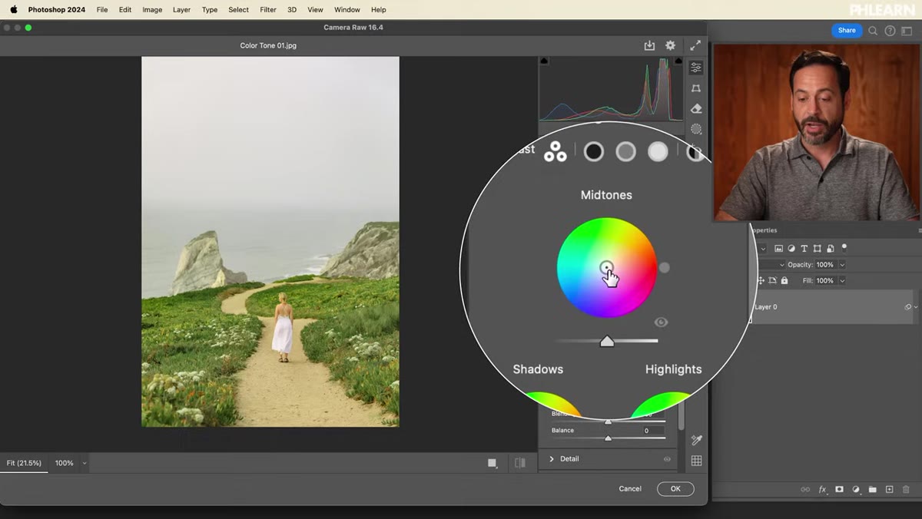Select the Masking tool icon

click(696, 129)
